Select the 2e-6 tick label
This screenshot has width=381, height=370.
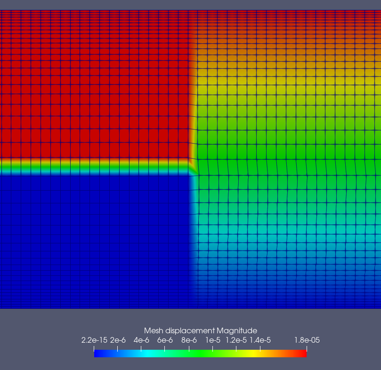[118, 340]
